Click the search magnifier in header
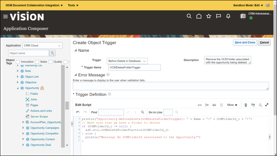Screen dimensions: 277x156 click(189, 16)
